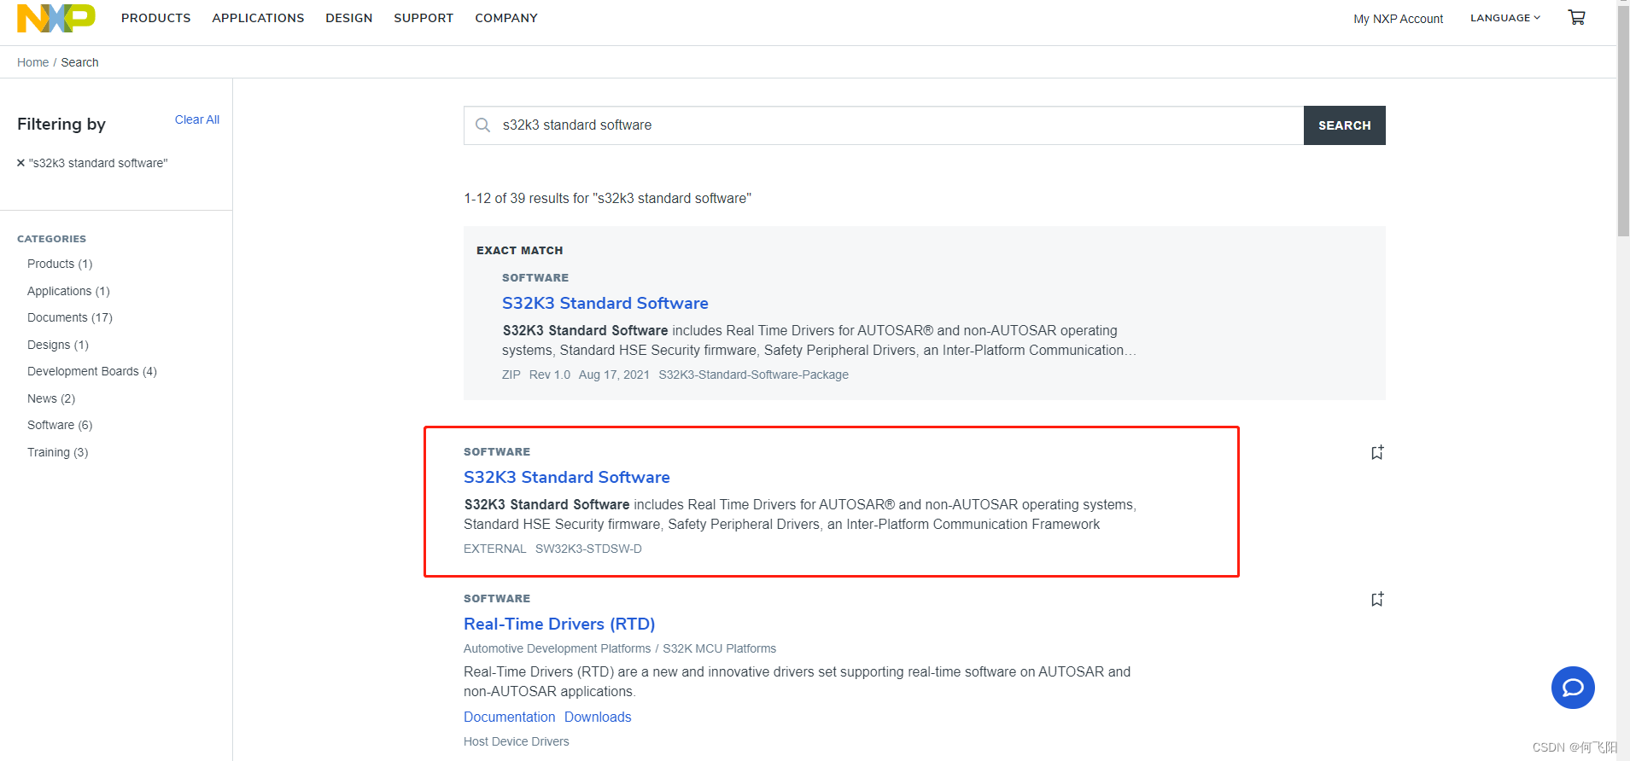Viewport: 1630px width, 761px height.
Task: Filter by Designs (1) category
Action: [58, 345]
